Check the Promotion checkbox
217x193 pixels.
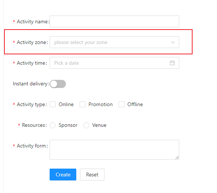pos(83,104)
